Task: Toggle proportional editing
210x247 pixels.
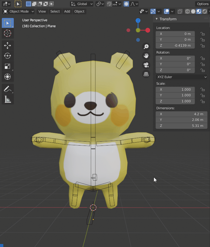Action: click(126, 4)
